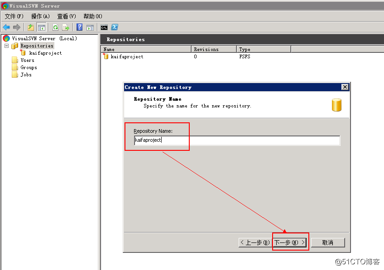Click the Refresh toolbar icon

56,28
